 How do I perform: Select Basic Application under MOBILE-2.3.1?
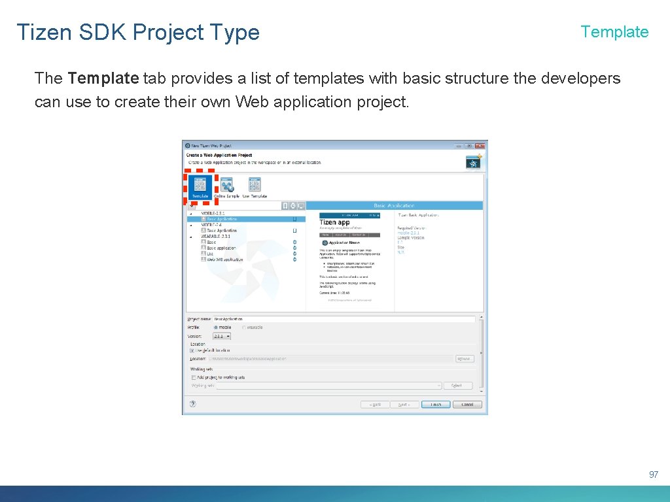[x=246, y=219]
